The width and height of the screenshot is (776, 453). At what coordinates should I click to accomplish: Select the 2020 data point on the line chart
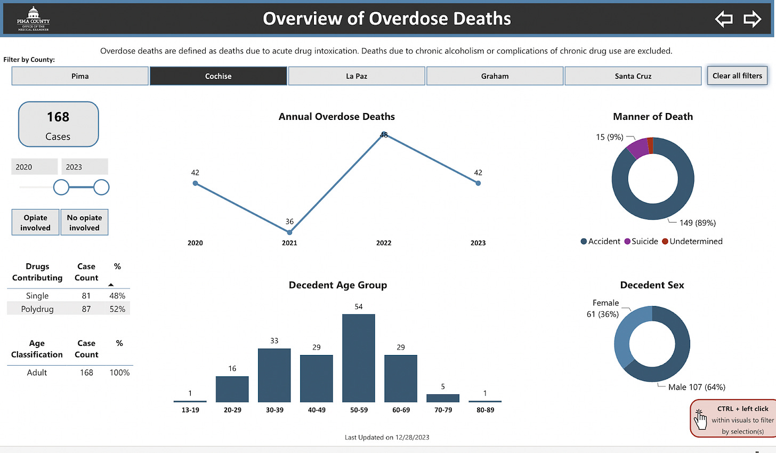tap(195, 183)
